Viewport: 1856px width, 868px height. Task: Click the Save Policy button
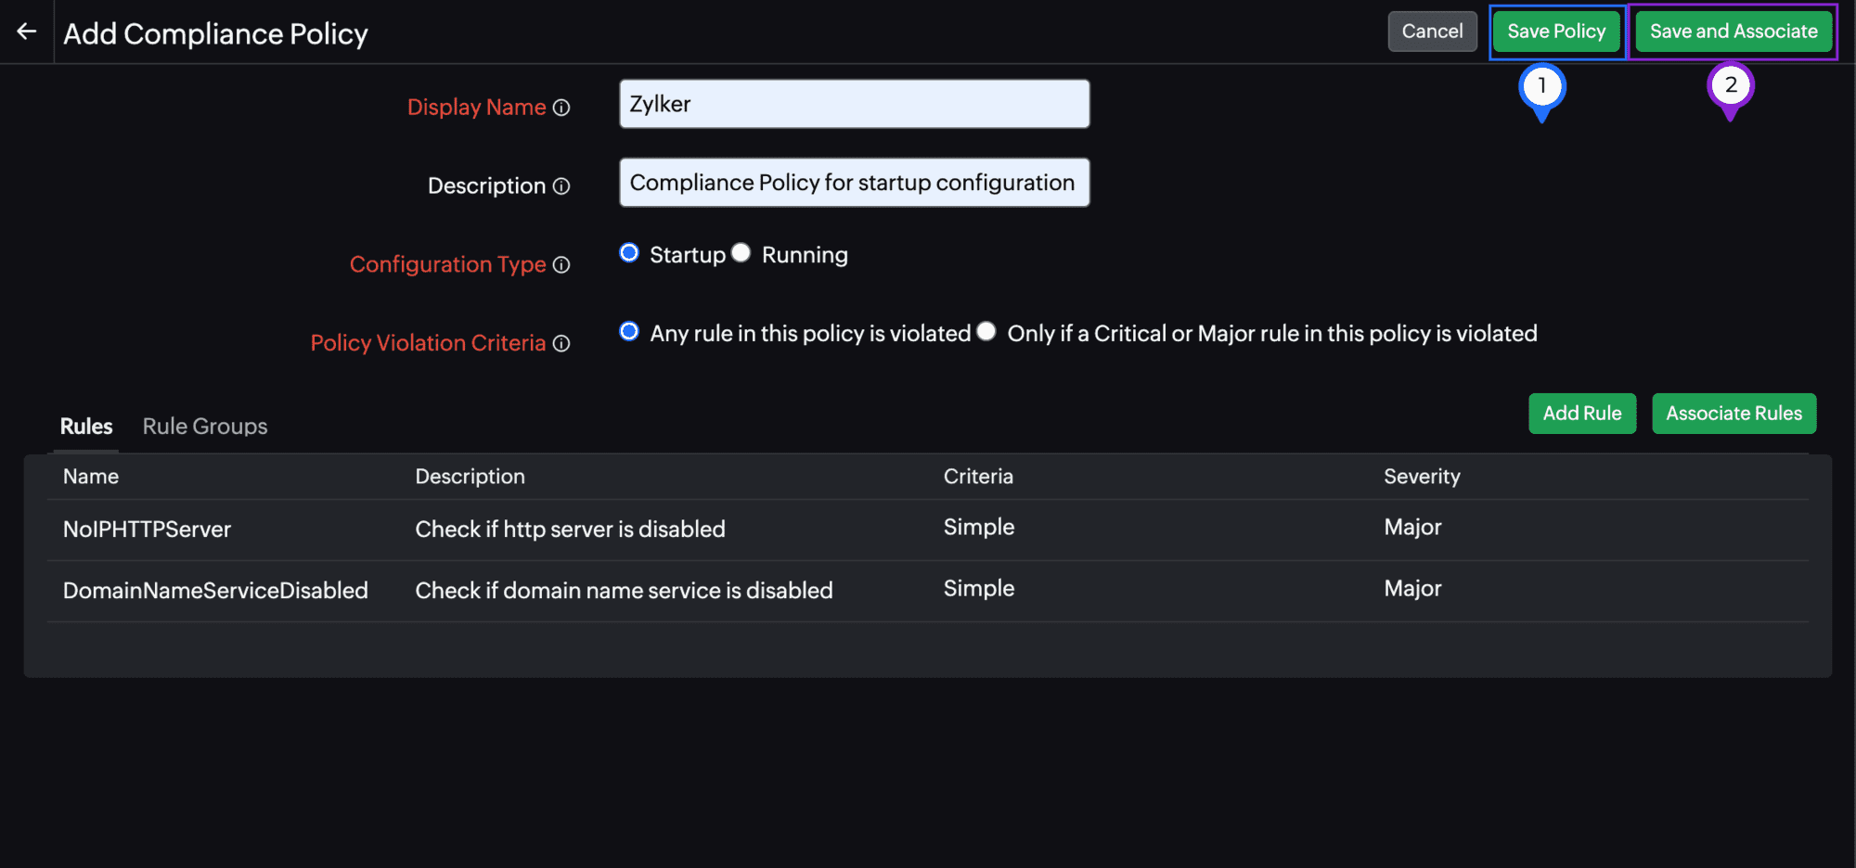point(1556,32)
